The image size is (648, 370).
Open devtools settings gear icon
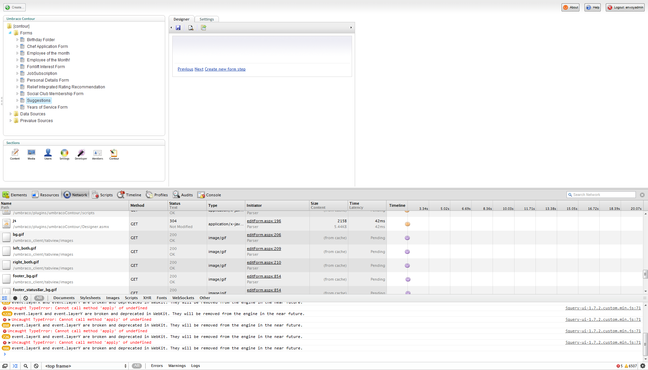tap(643, 366)
